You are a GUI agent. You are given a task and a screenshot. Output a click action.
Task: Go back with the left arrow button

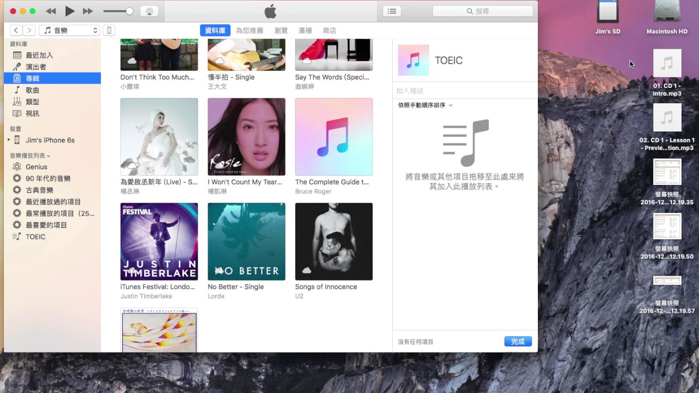click(x=16, y=31)
